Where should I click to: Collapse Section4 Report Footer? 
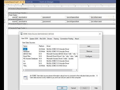(x=9, y=24)
